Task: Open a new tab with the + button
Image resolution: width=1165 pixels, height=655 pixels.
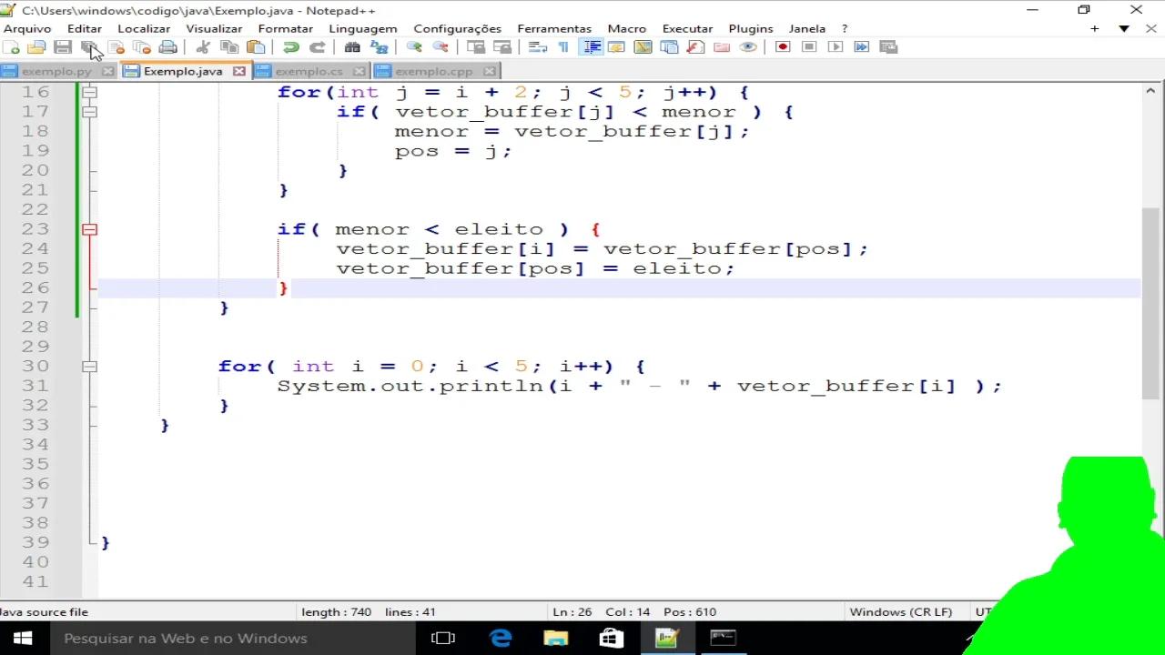Action: tap(1094, 28)
